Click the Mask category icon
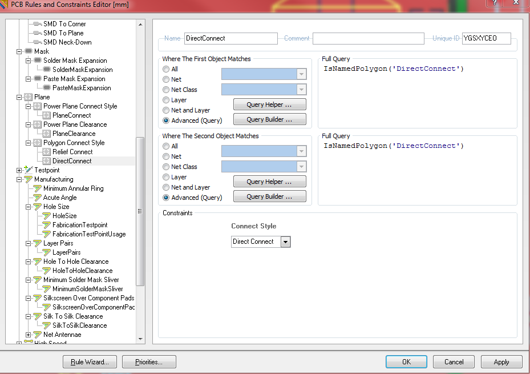Viewport: 530px width, 374px height. [x=29, y=51]
